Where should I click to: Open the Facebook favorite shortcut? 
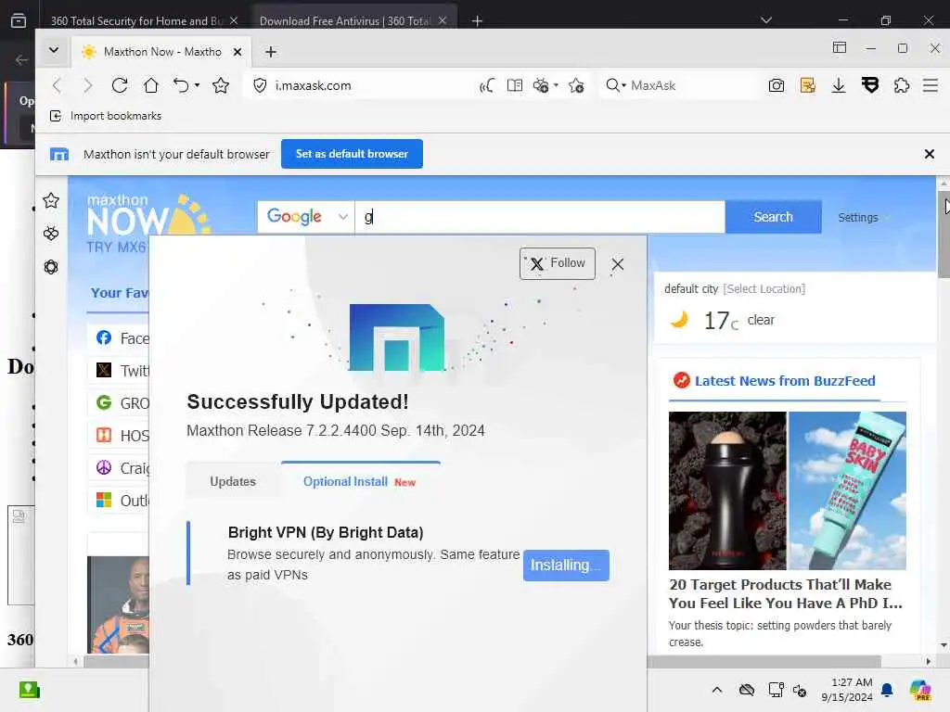pos(122,337)
